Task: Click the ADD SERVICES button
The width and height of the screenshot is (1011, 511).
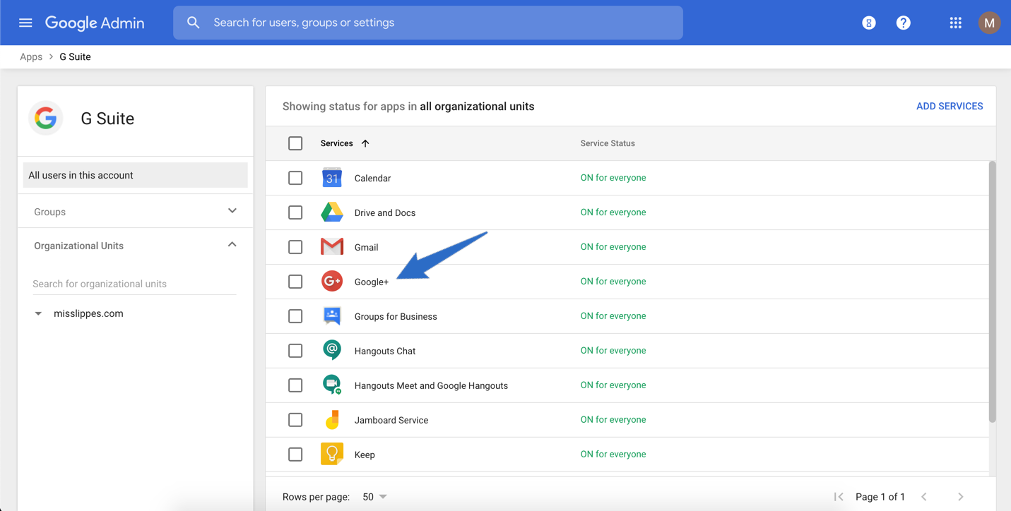Action: (950, 106)
